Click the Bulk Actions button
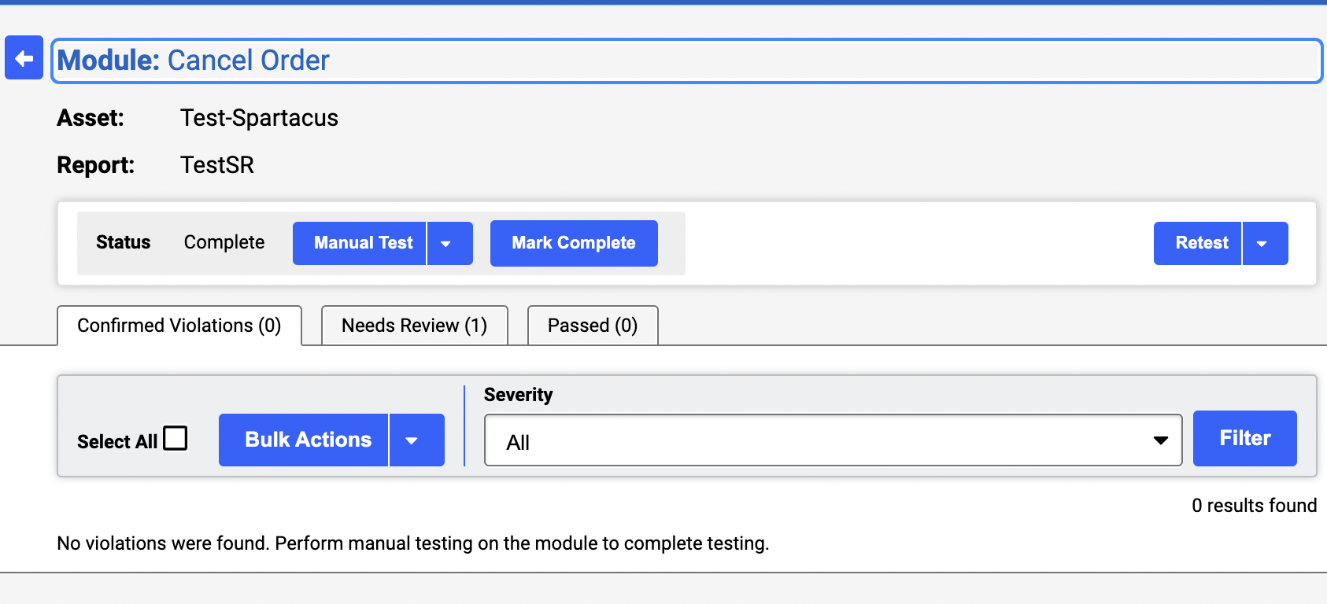1327x604 pixels. (304, 440)
